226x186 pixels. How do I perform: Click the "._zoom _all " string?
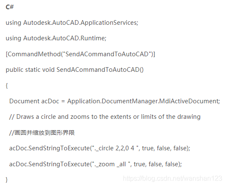pos(111,164)
